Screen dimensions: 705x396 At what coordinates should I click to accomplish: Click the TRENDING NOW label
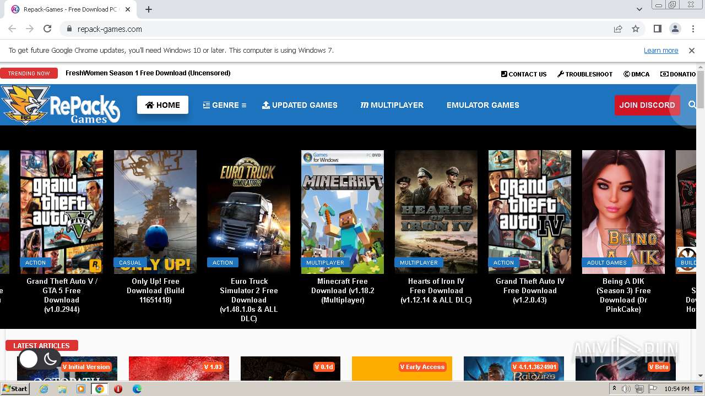click(29, 73)
